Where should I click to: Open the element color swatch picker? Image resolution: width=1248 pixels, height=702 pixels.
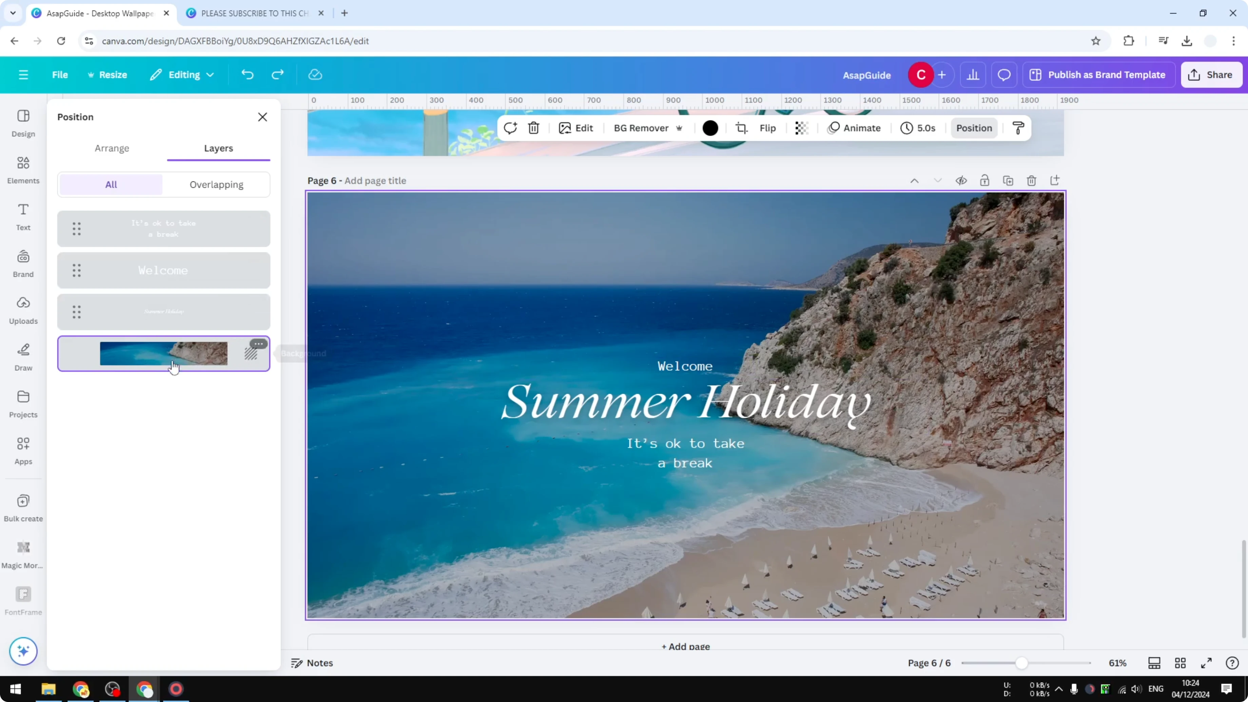click(x=710, y=128)
